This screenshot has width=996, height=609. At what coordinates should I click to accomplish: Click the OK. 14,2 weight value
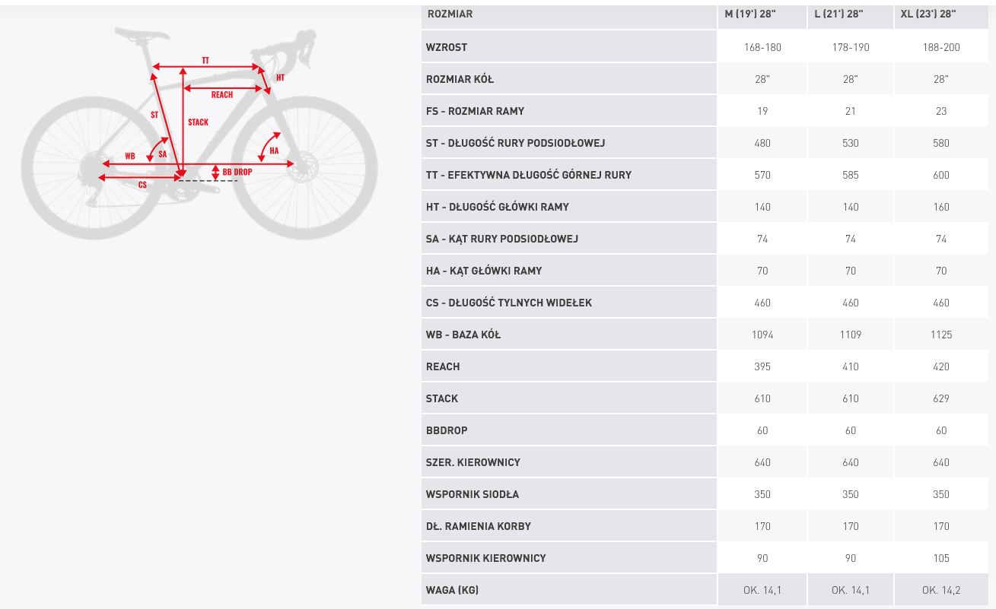coord(940,590)
